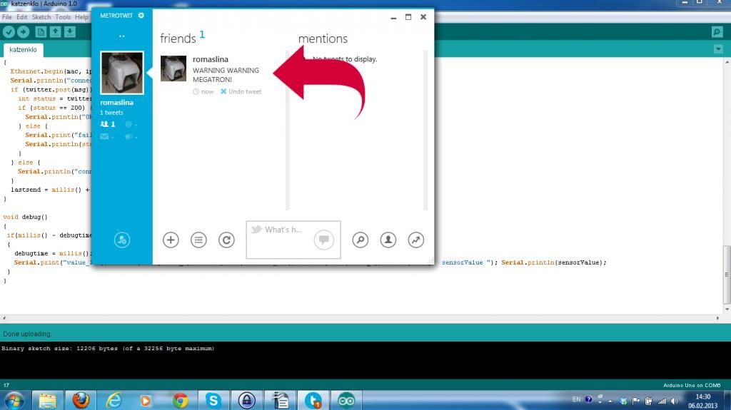
Task: Click the add column plus icon in MetroTwit
Action: click(x=171, y=240)
